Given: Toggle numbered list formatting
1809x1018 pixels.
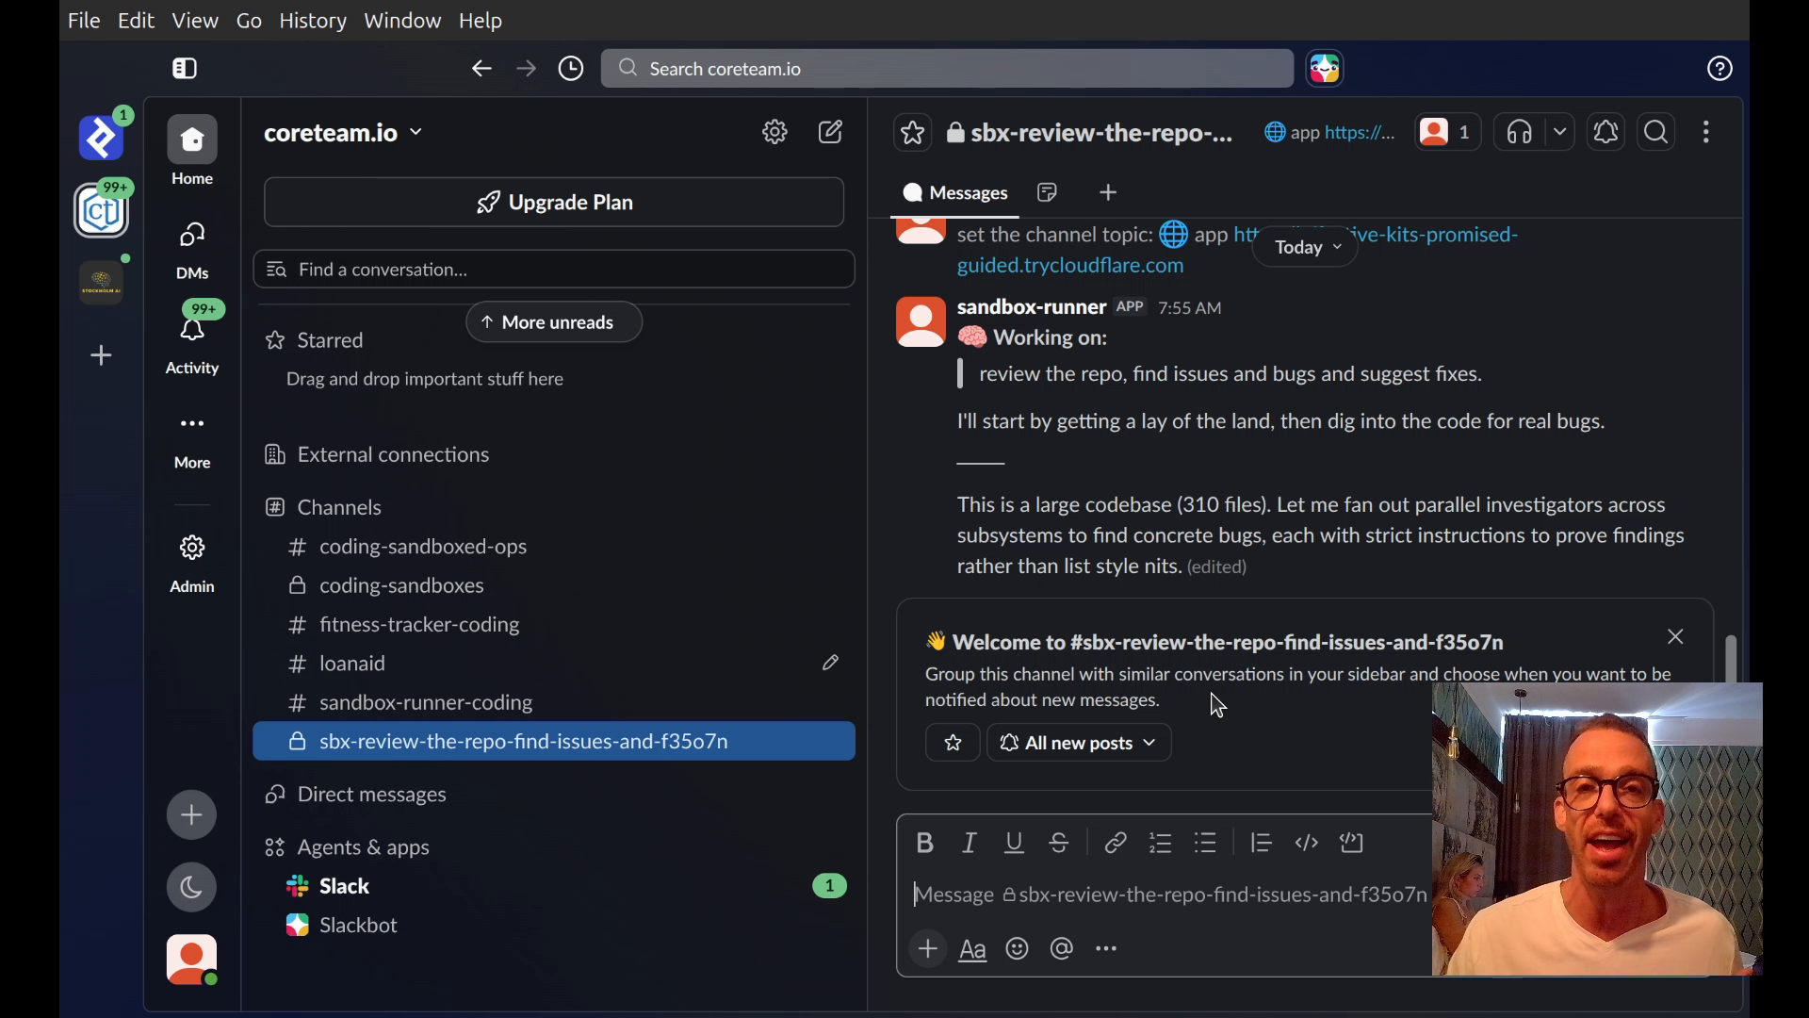Looking at the screenshot, I should 1162,844.
